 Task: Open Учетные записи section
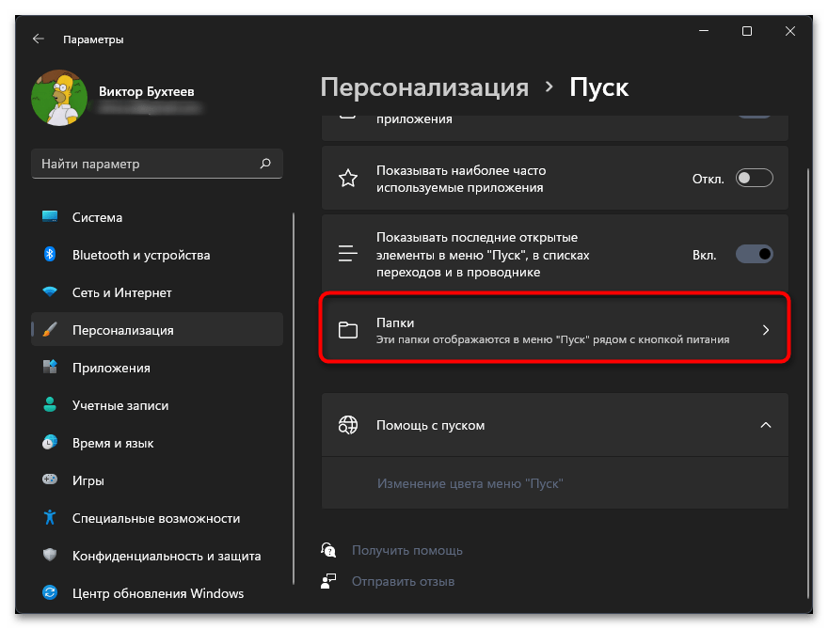(157, 405)
